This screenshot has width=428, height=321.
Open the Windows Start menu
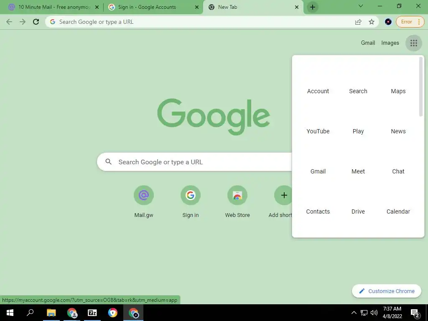click(x=10, y=313)
